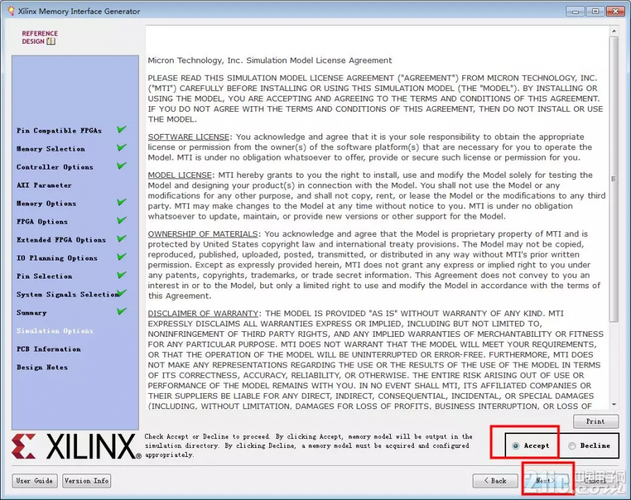631x500 pixels.
Task: Jump to the Summary step
Action: 32,312
